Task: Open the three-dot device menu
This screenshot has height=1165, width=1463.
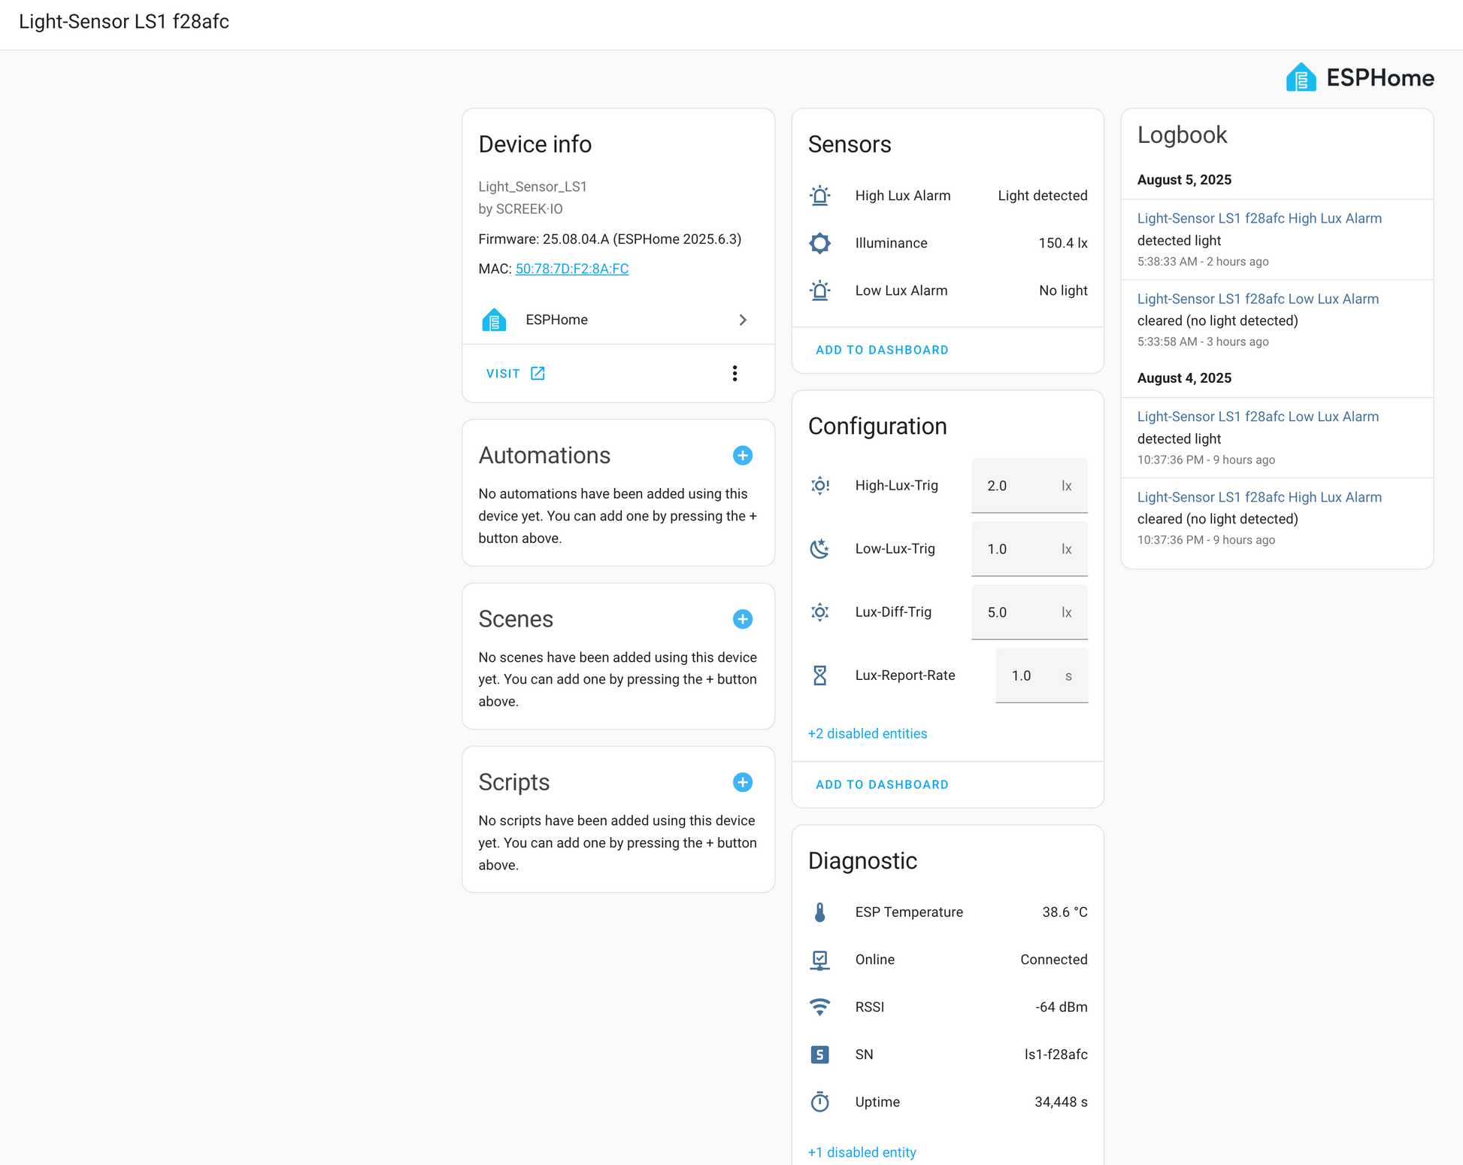Action: (735, 373)
